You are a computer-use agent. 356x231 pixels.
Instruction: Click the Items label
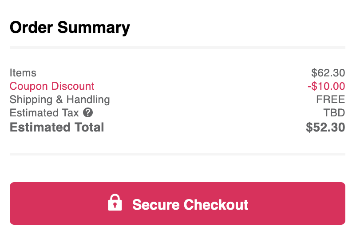[23, 73]
